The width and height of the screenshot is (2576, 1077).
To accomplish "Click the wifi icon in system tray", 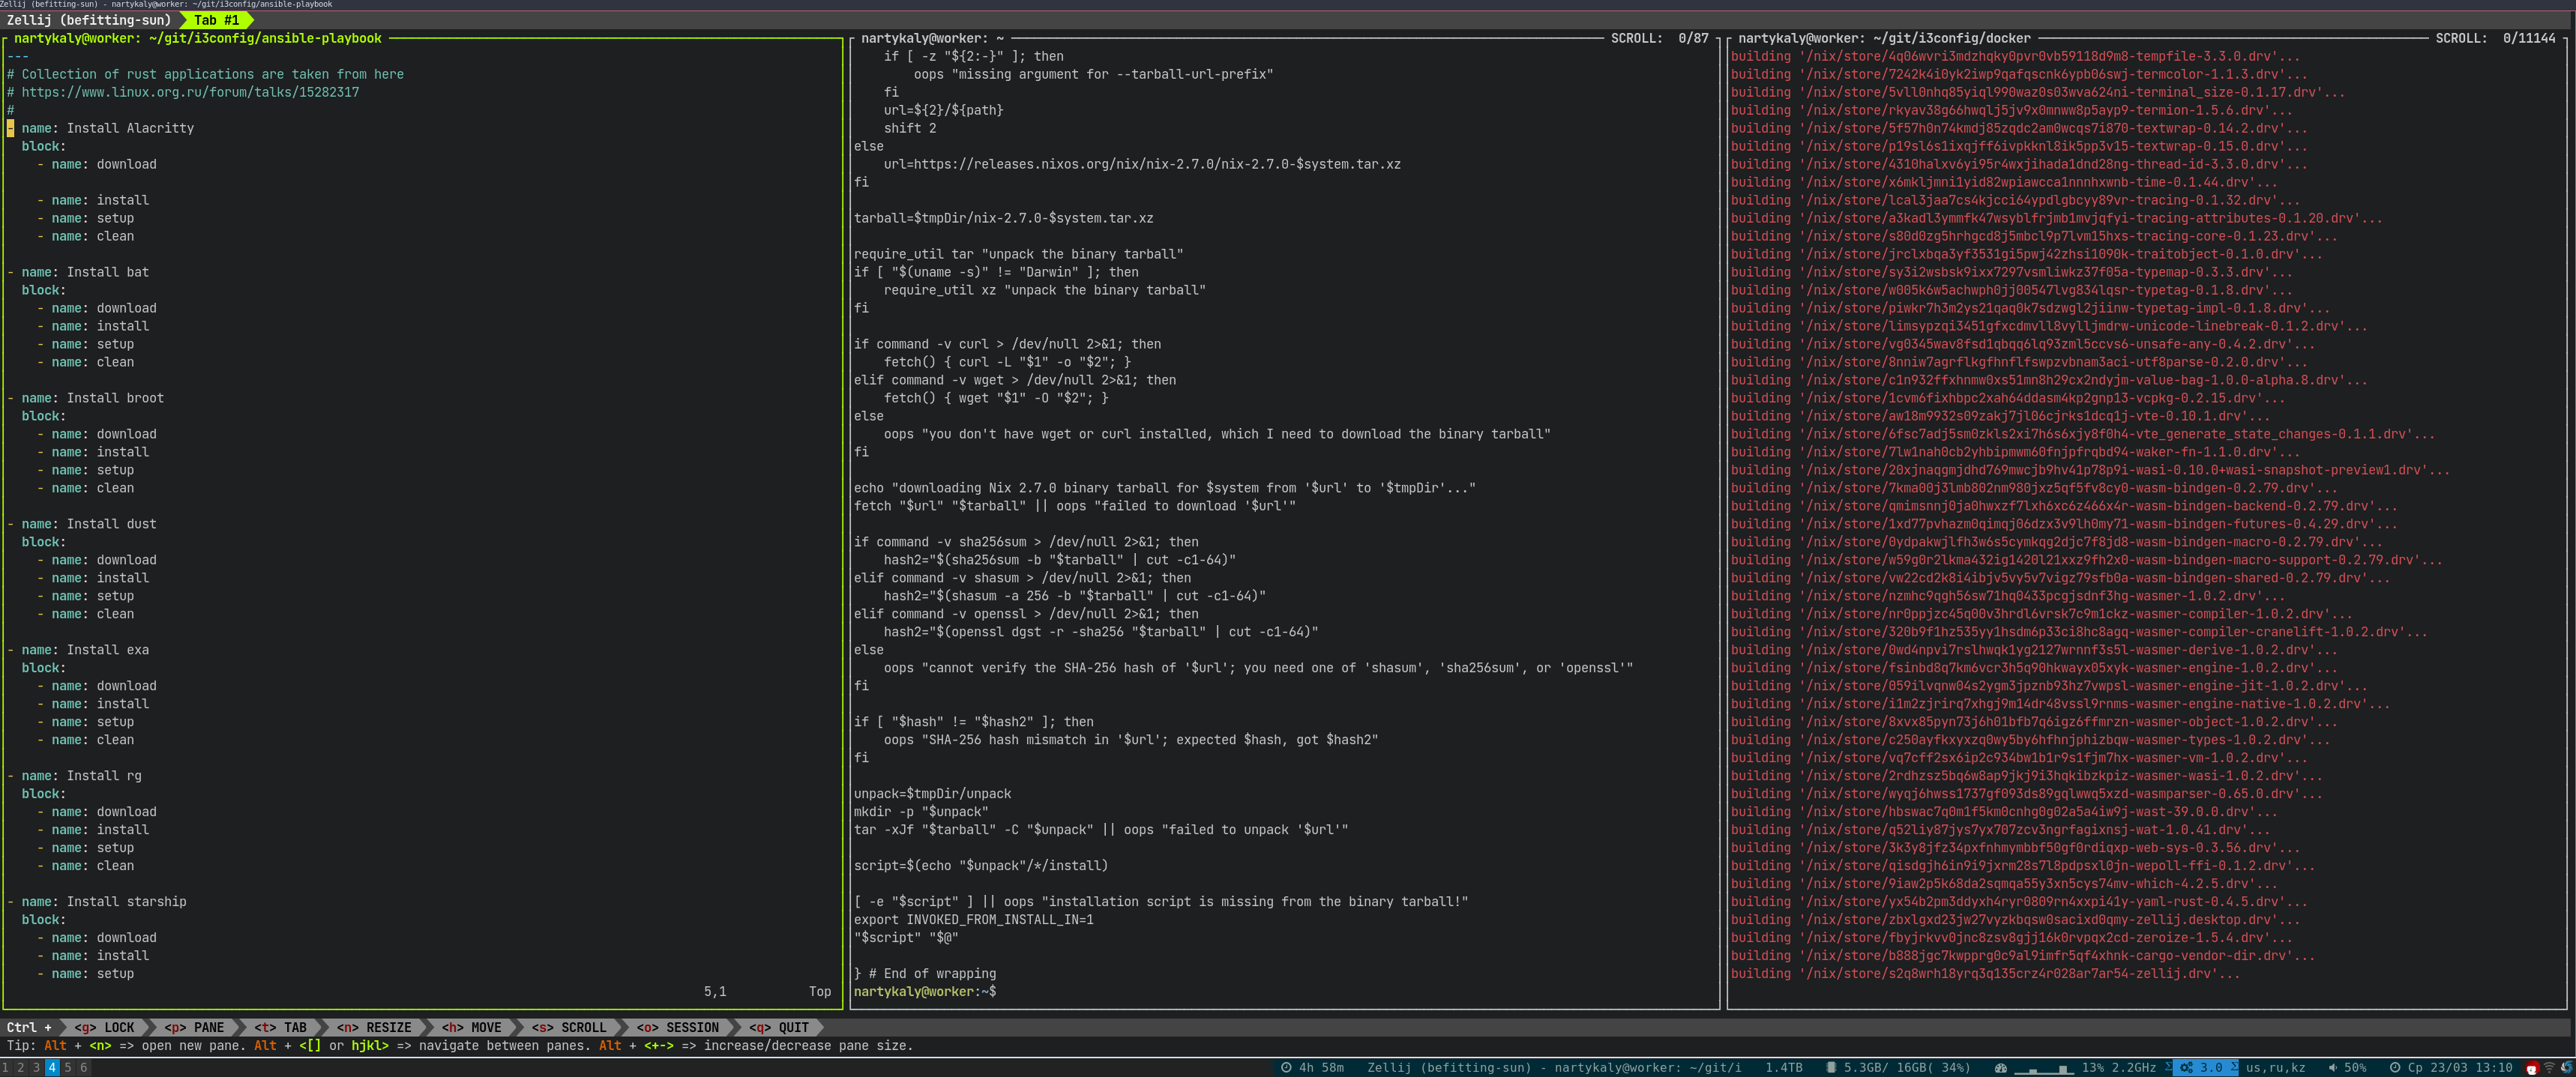I will 2549,1068.
